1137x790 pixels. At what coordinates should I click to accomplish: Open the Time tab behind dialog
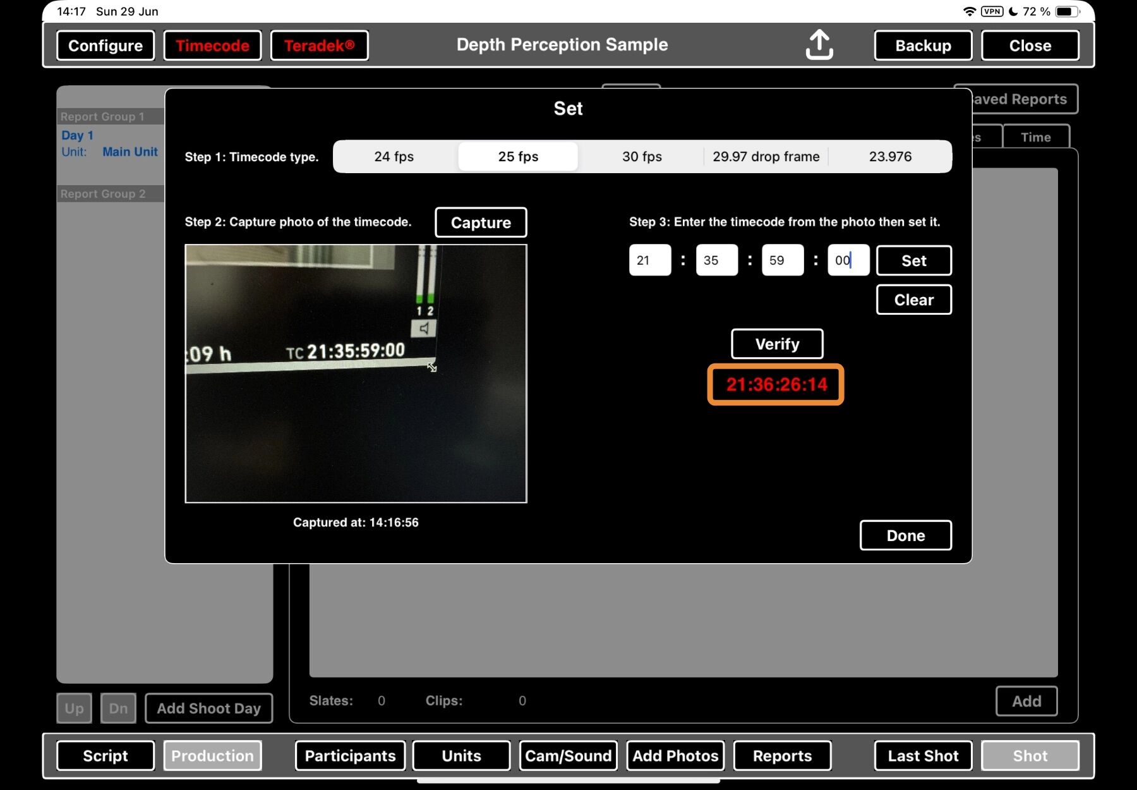tap(1036, 137)
